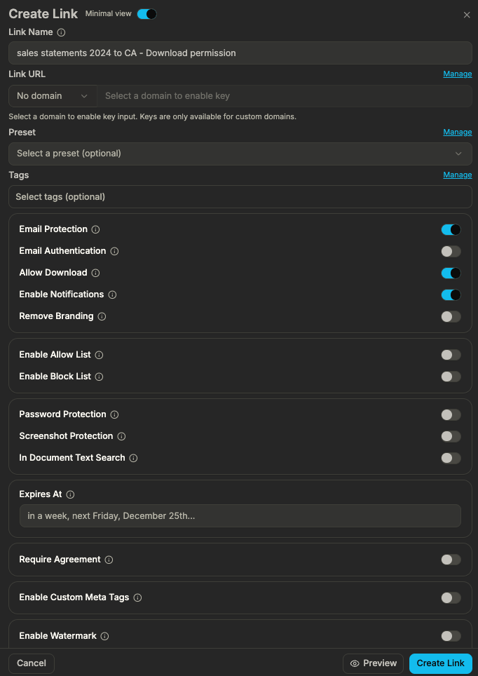
Task: Click the eye icon on the Preview button
Action: click(x=357, y=663)
